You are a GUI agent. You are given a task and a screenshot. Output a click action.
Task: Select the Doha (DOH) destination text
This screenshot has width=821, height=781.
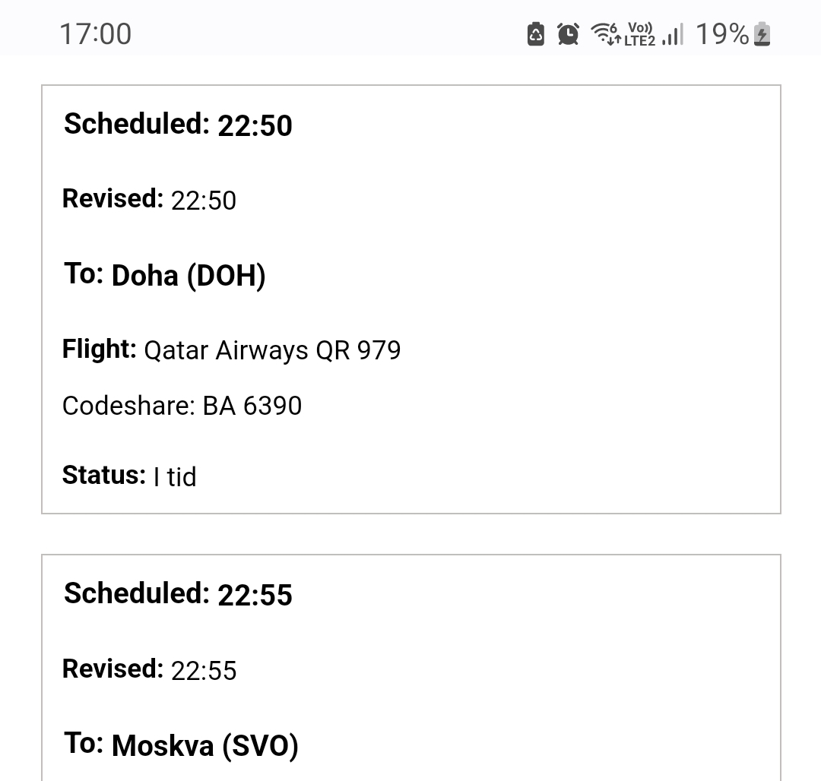(189, 276)
